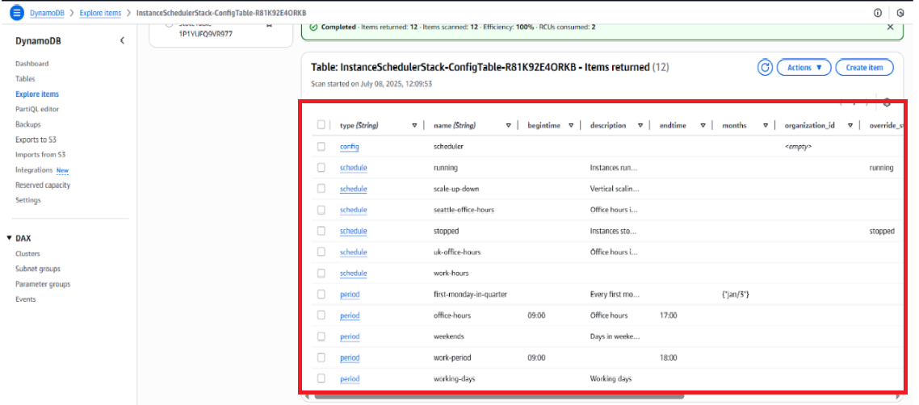This screenshot has width=919, height=405.
Task: Open Imports from S3
Action: click(40, 155)
